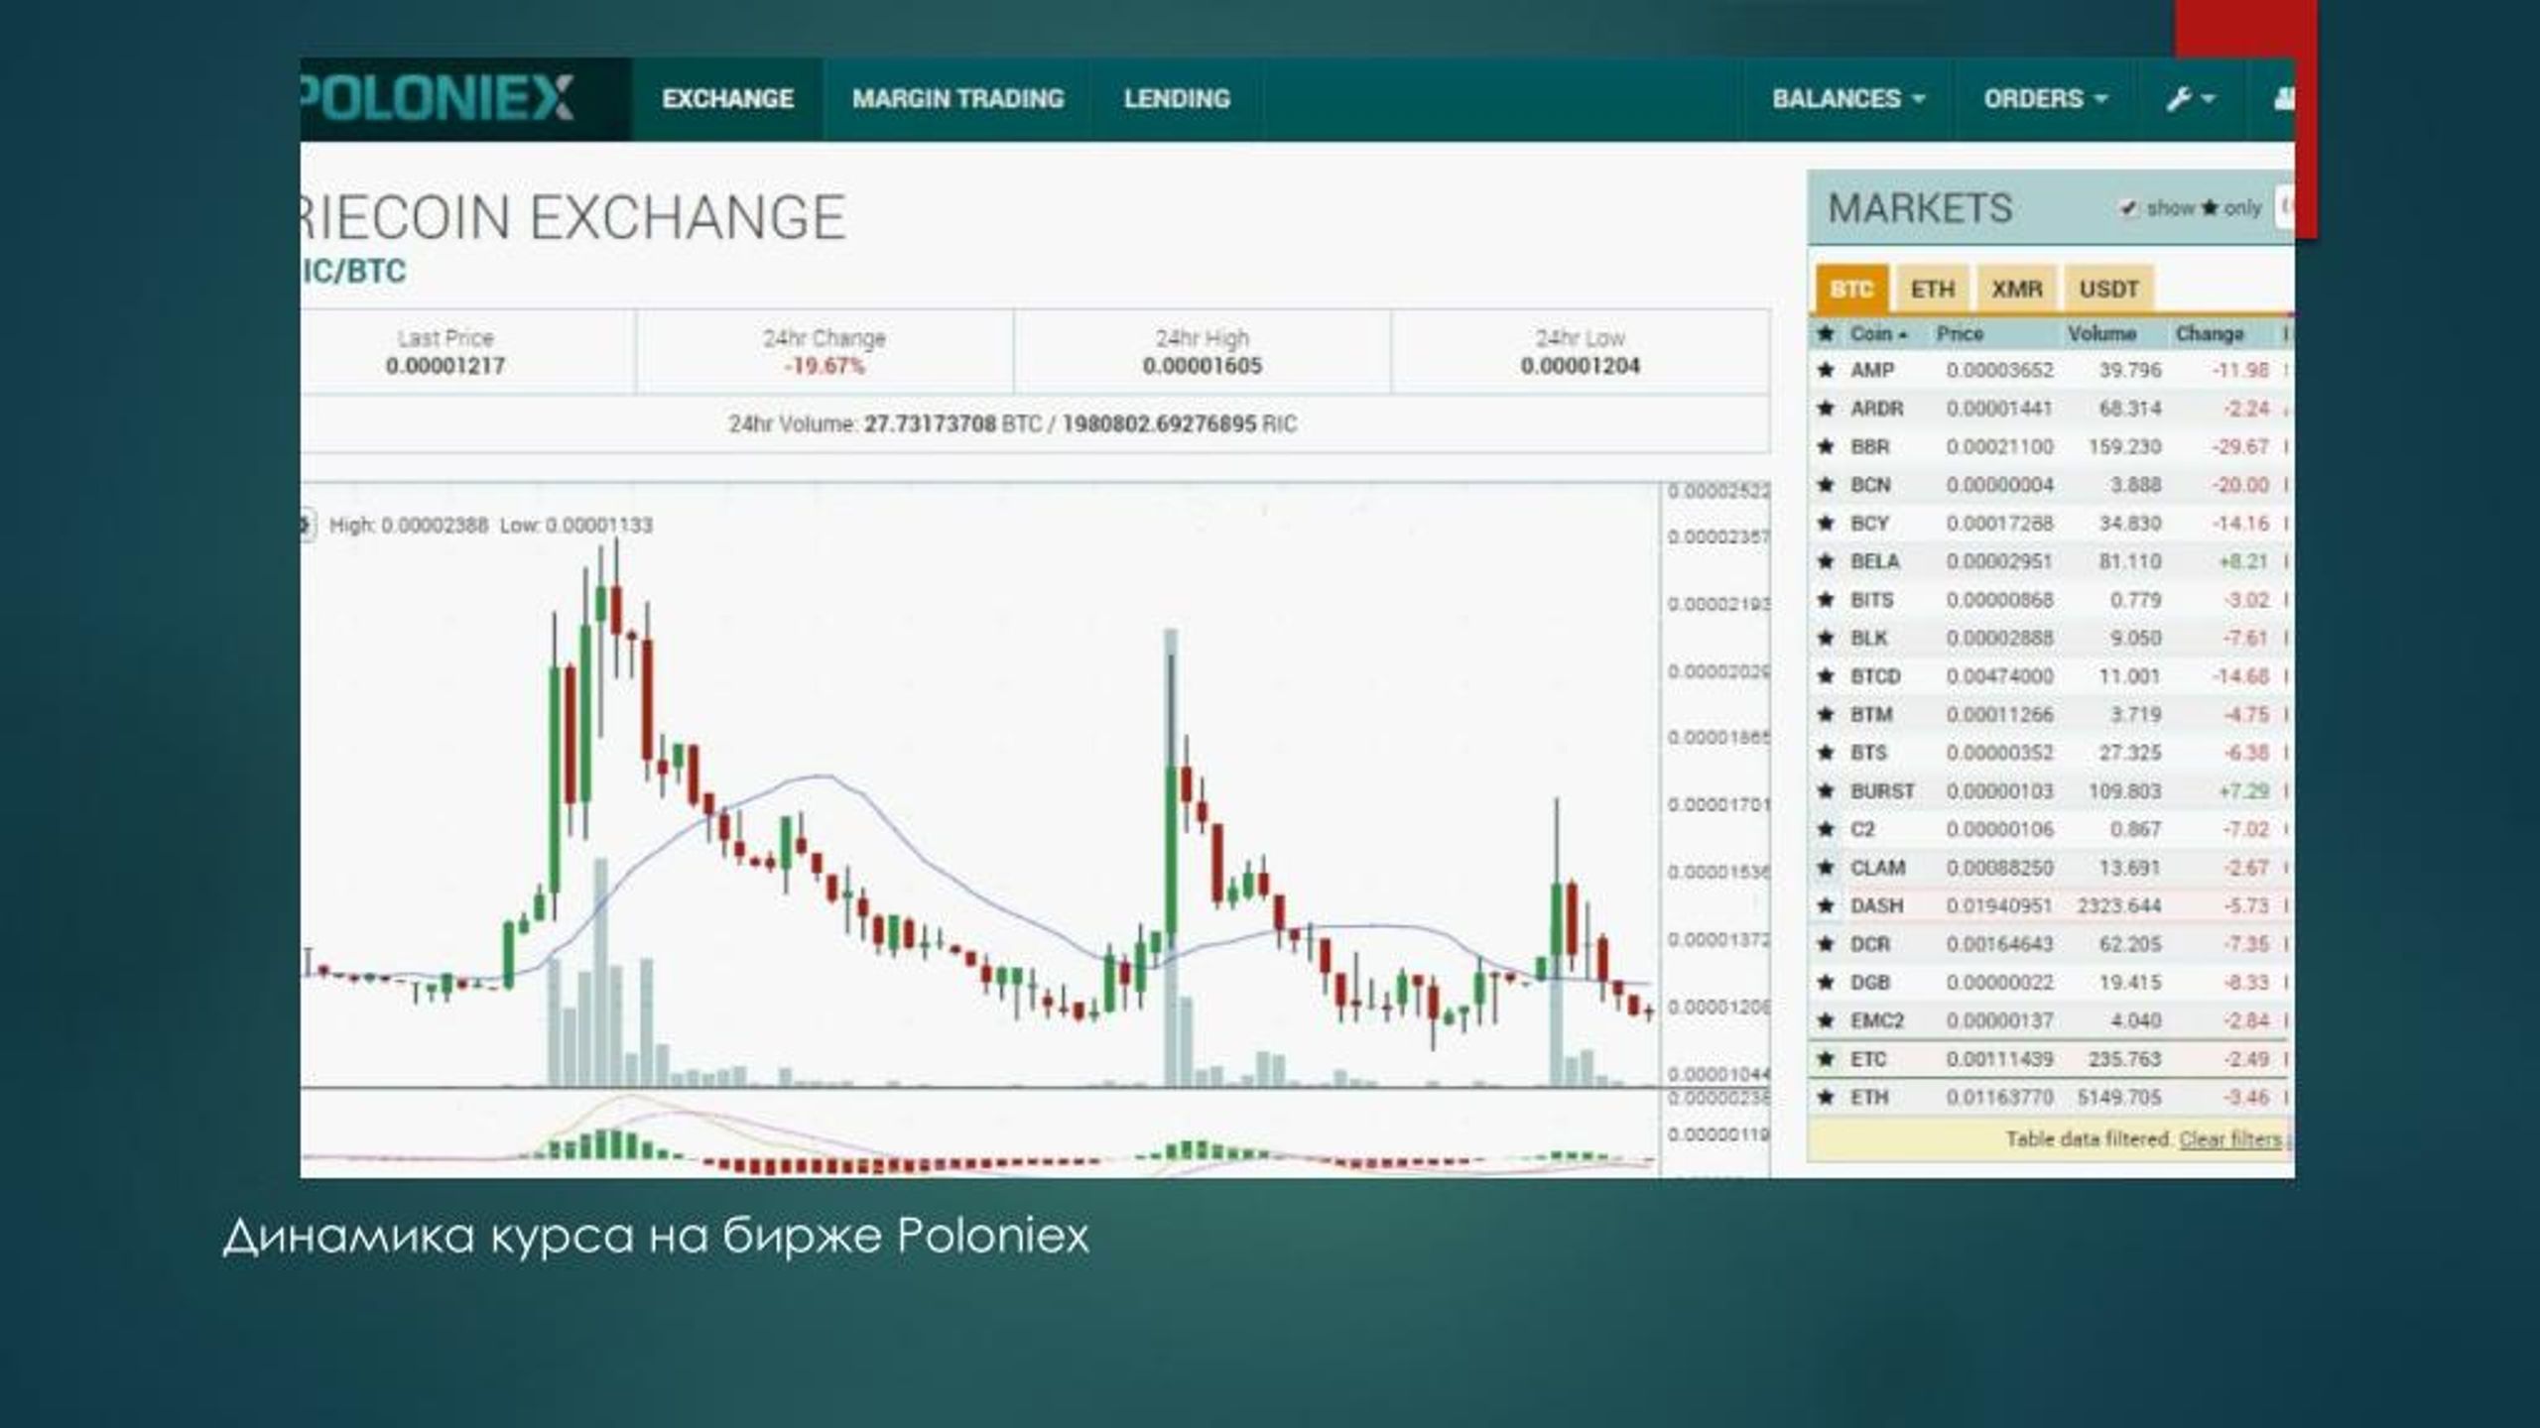
Task: Open Margin Trading section
Action: click(957, 99)
